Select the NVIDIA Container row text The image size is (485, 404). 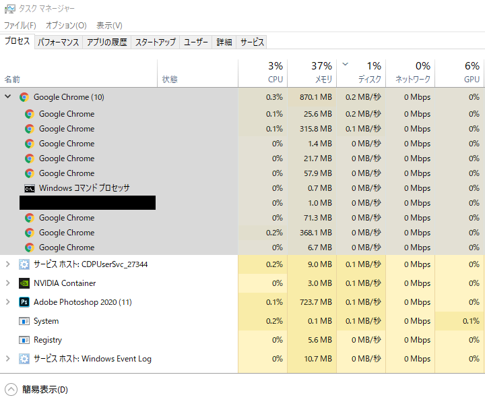coord(65,283)
